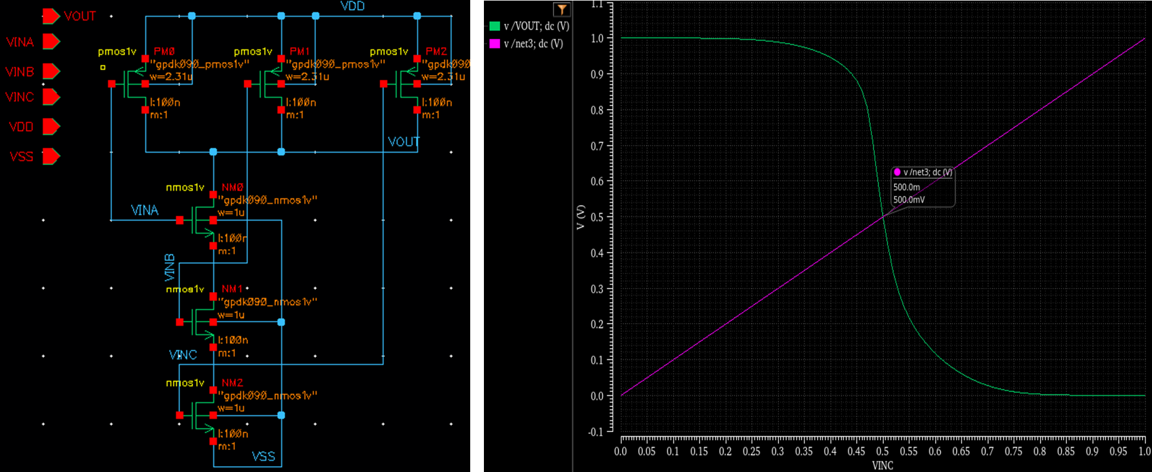Screen dimensions: 1152x472
Task: Select the VDD pin arrow symbol
Action: coord(51,126)
